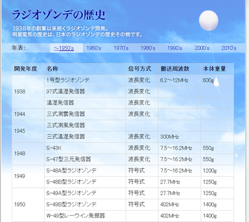Click the 1948 year cell
The image size is (249, 222).
coord(28,153)
